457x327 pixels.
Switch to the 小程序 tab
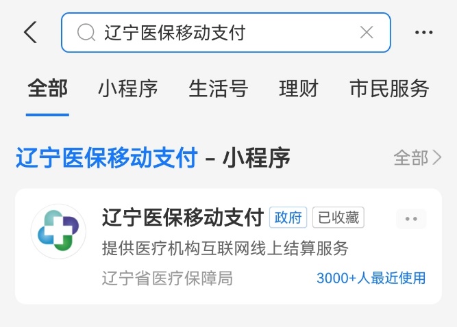coord(127,88)
